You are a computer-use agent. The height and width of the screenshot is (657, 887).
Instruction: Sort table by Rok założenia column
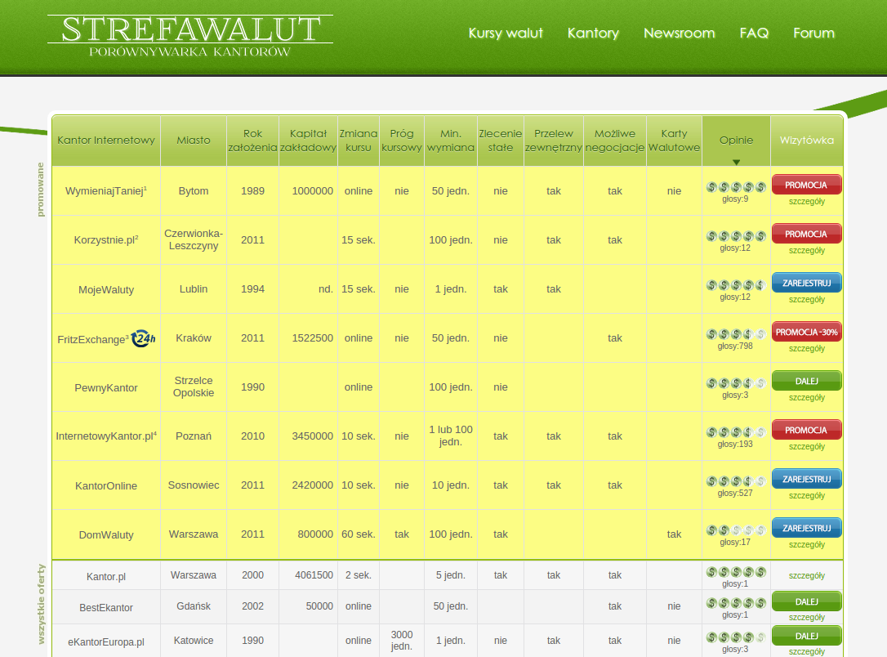coord(253,141)
